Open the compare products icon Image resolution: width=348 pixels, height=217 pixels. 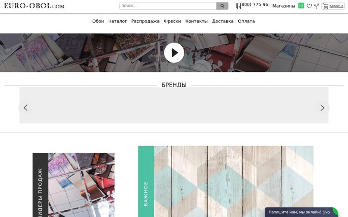pyautogui.click(x=317, y=6)
